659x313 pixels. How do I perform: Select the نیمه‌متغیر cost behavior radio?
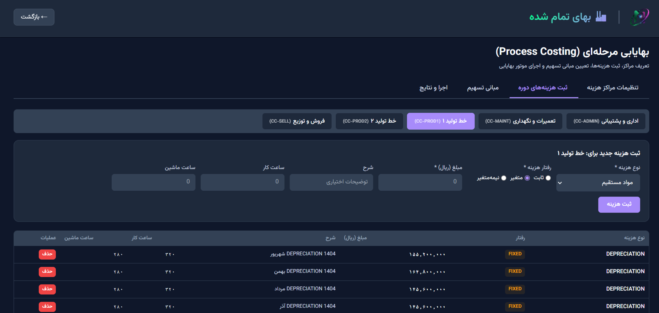point(504,178)
